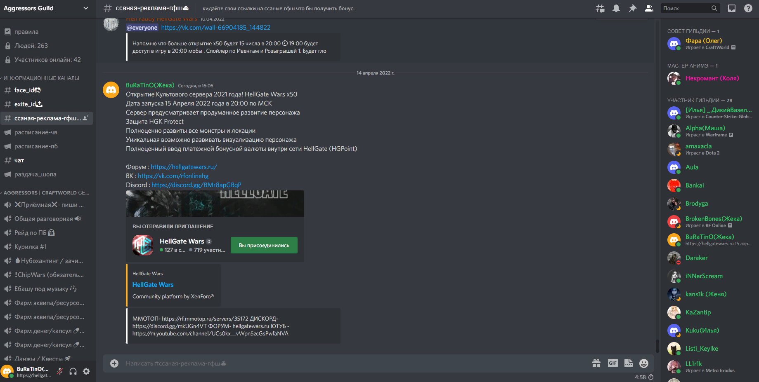Open HellGate Wars embed title link

point(153,285)
